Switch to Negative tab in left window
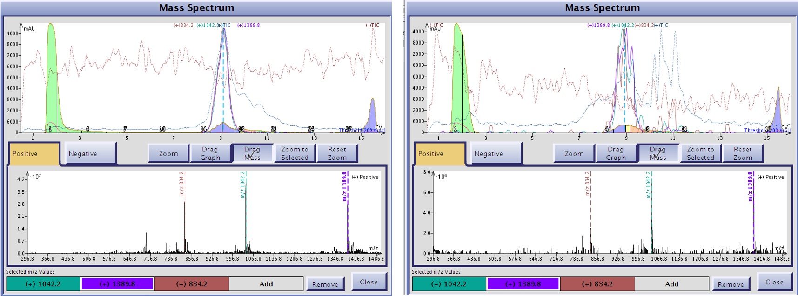Viewport: 798px width, 296px height. [90, 154]
